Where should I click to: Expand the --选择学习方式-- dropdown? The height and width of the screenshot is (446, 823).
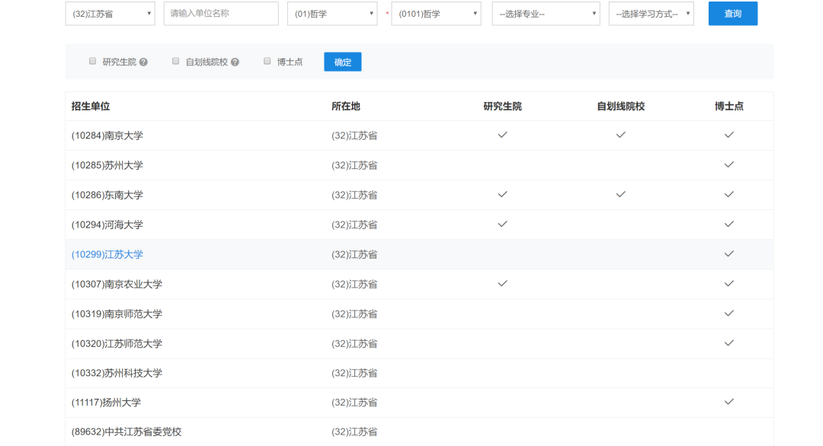[652, 14]
